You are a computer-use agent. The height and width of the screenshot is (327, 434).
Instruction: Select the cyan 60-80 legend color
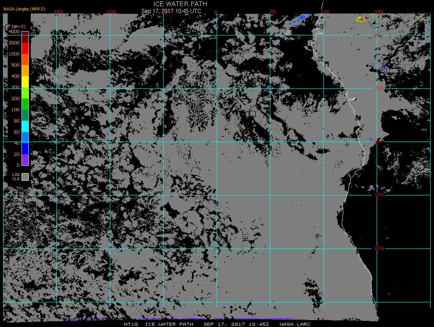click(x=25, y=126)
